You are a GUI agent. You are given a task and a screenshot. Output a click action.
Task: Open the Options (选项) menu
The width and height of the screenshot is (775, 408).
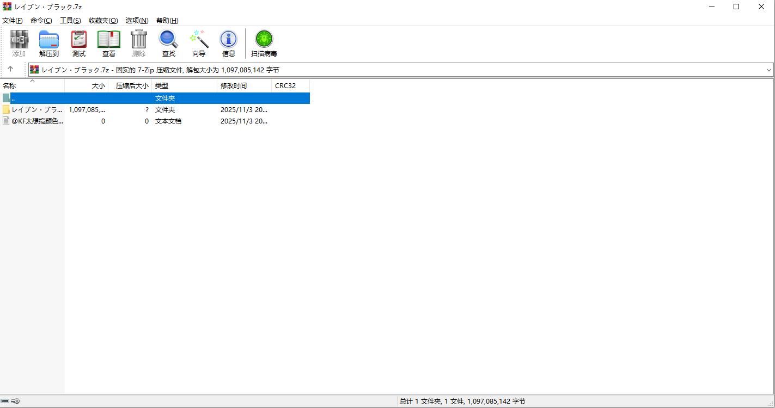[x=137, y=21]
